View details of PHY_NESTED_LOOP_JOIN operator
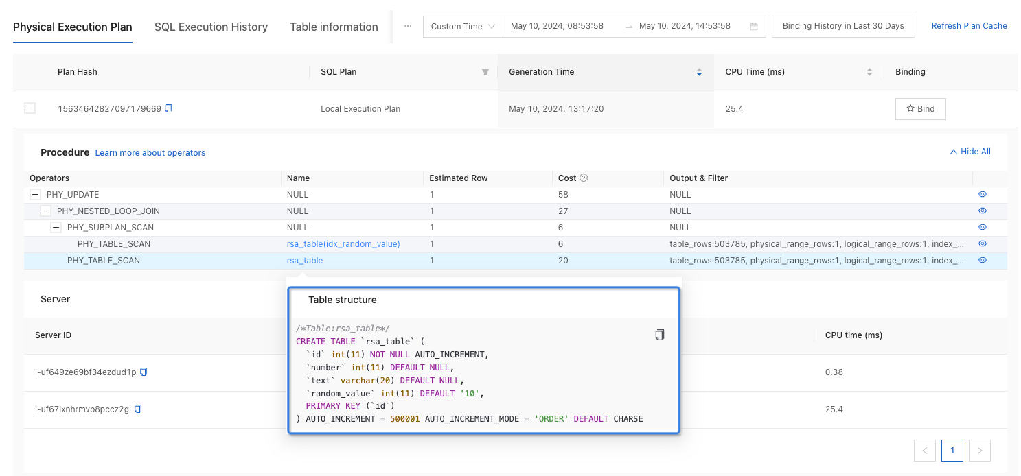This screenshot has width=1021, height=476. (x=983, y=211)
